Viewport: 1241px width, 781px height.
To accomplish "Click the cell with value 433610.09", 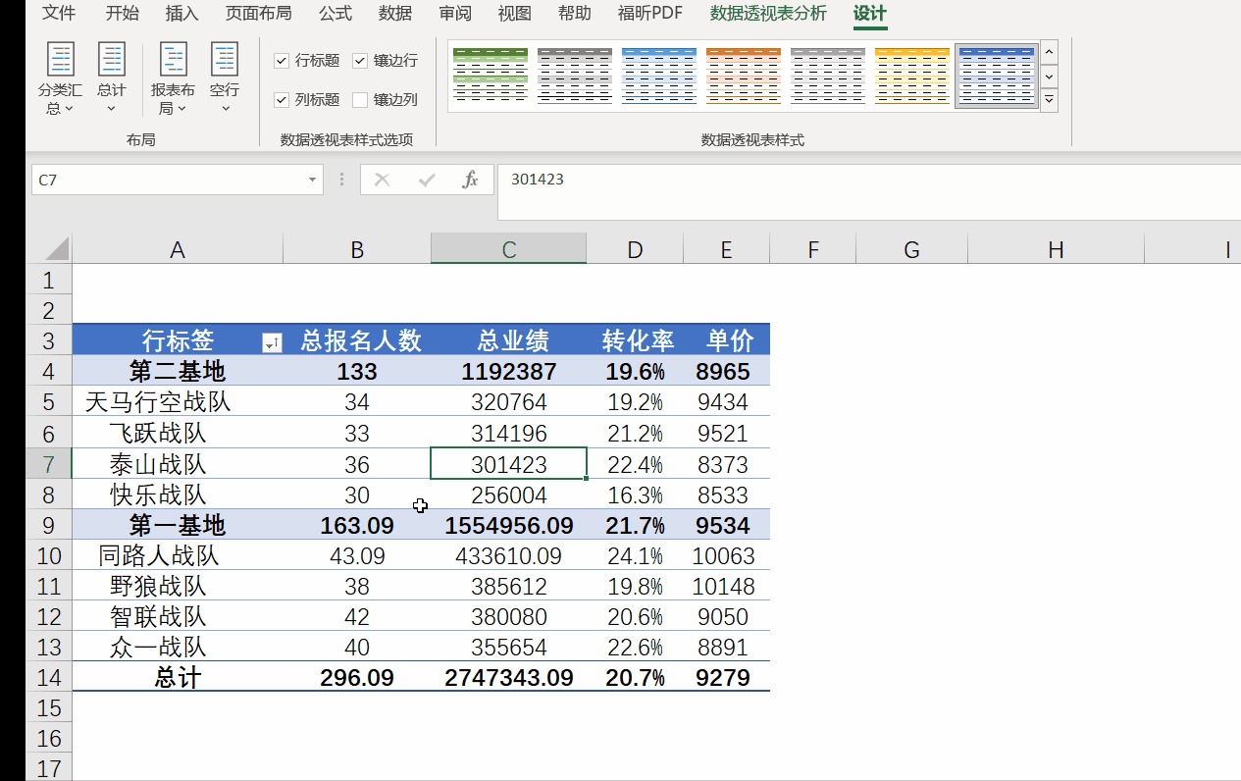I will click(509, 555).
